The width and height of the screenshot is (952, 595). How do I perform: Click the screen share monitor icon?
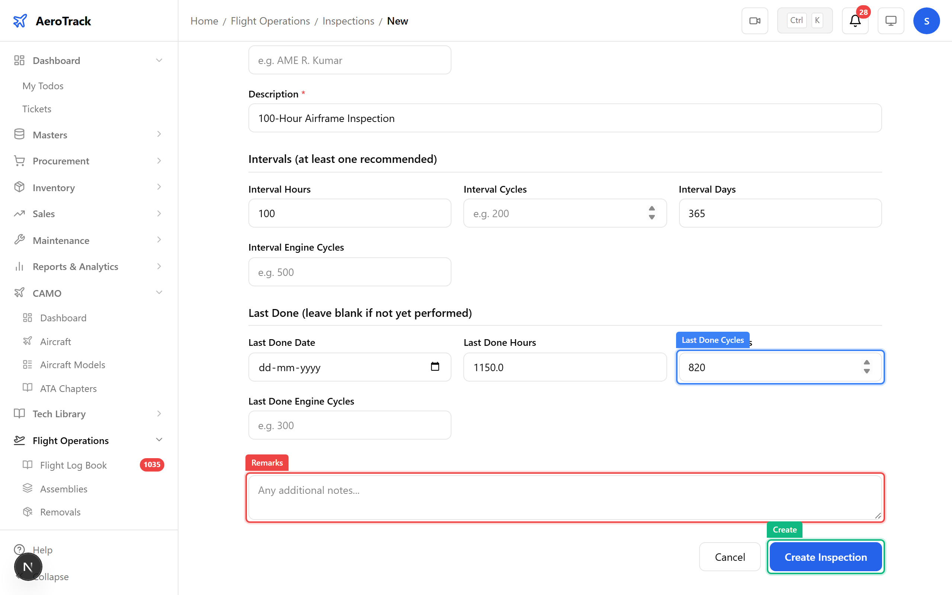(x=891, y=20)
